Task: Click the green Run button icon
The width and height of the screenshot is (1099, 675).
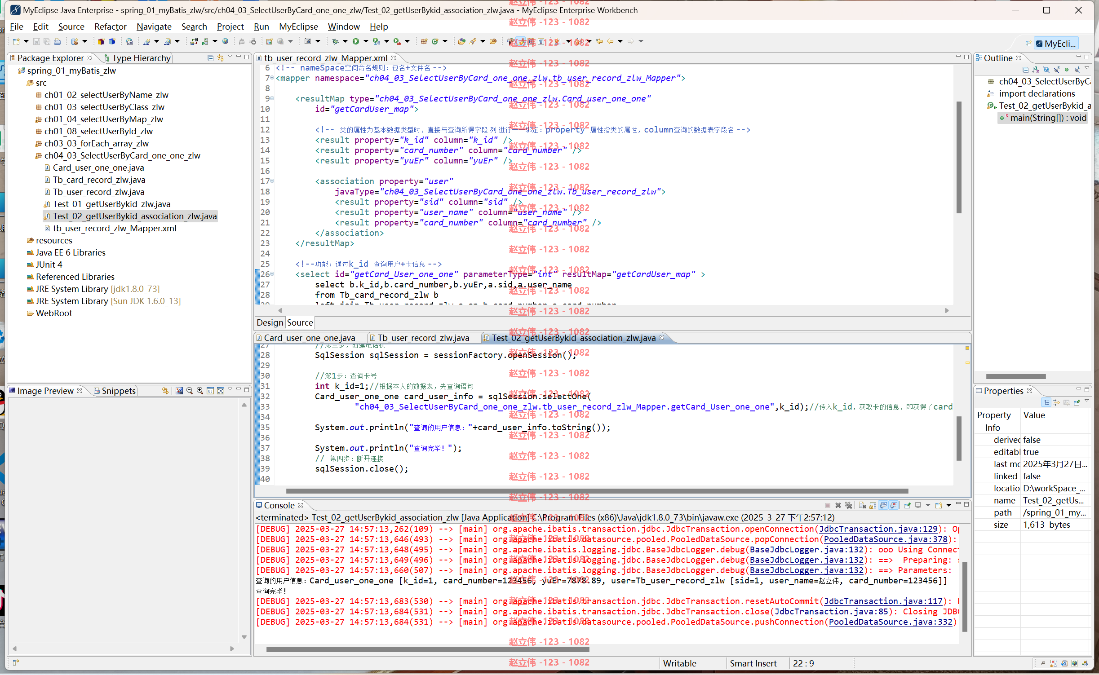Action: [355, 42]
